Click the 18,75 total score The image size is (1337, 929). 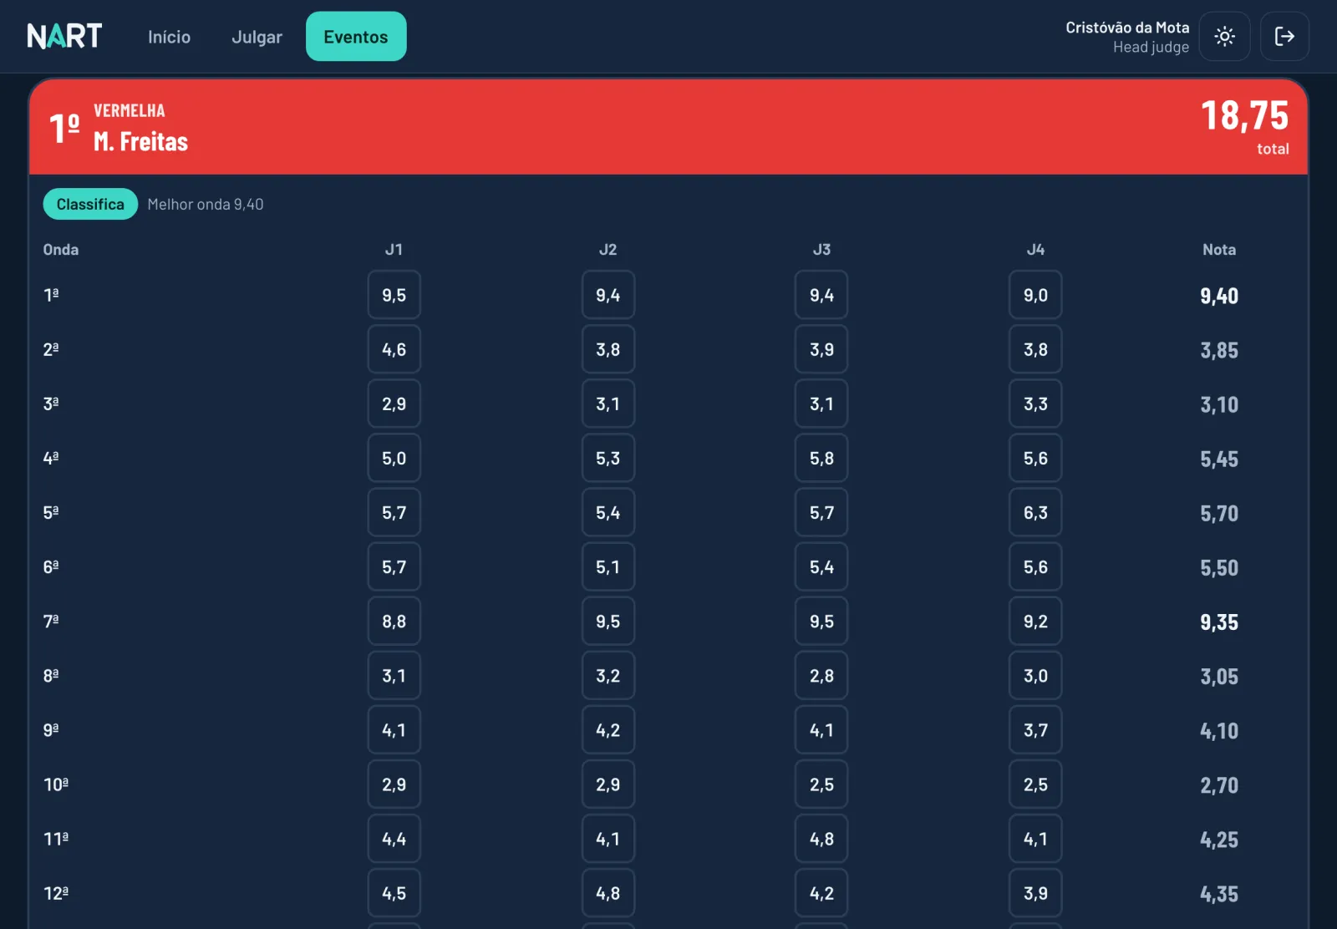[1244, 115]
